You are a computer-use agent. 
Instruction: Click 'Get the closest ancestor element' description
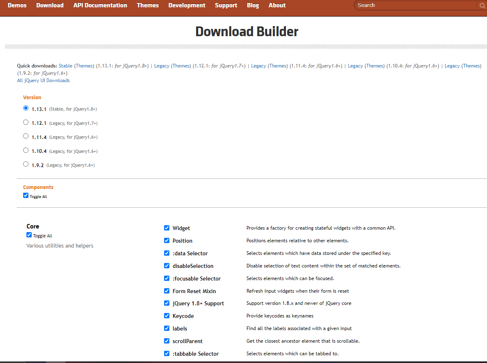coord(303,341)
